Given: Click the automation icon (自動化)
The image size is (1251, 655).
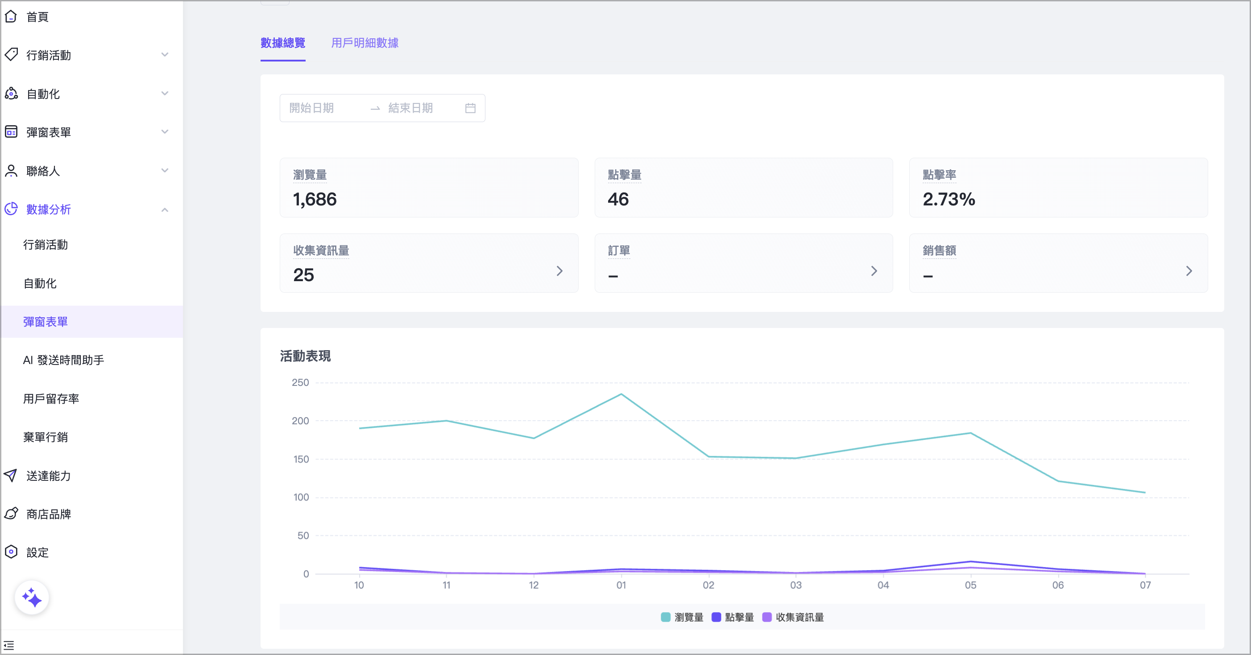Looking at the screenshot, I should pyautogui.click(x=11, y=93).
